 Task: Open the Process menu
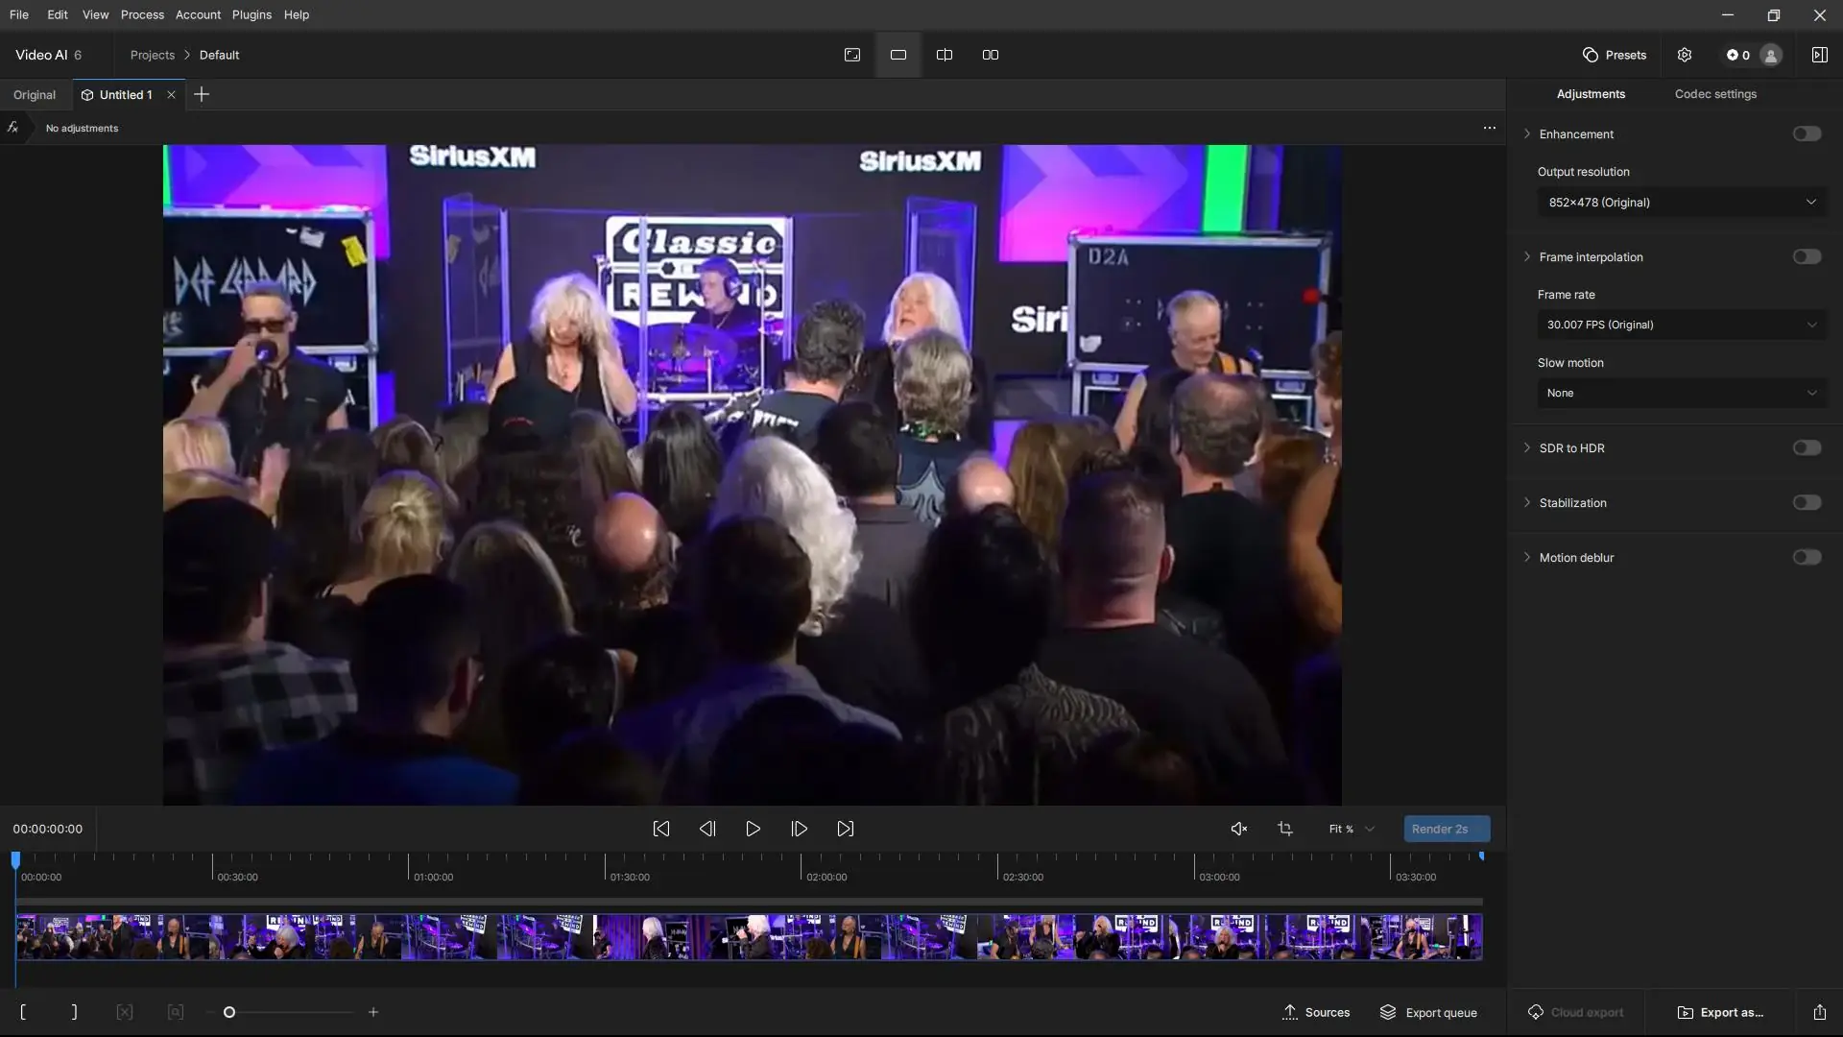[142, 14]
